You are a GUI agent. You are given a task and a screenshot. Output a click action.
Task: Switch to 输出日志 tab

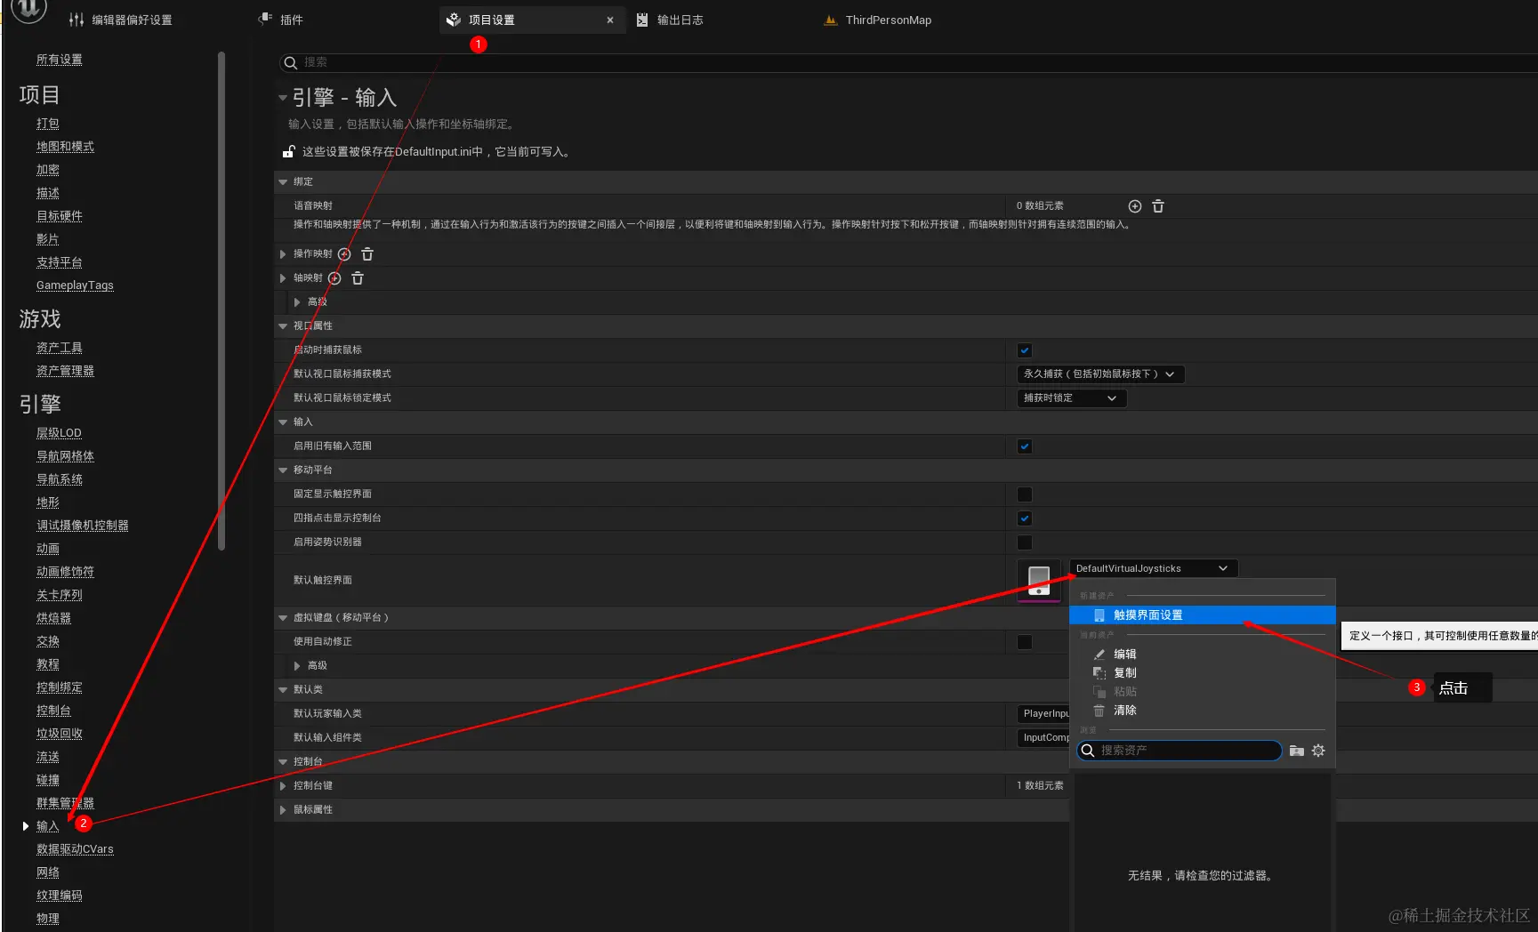pyautogui.click(x=680, y=20)
